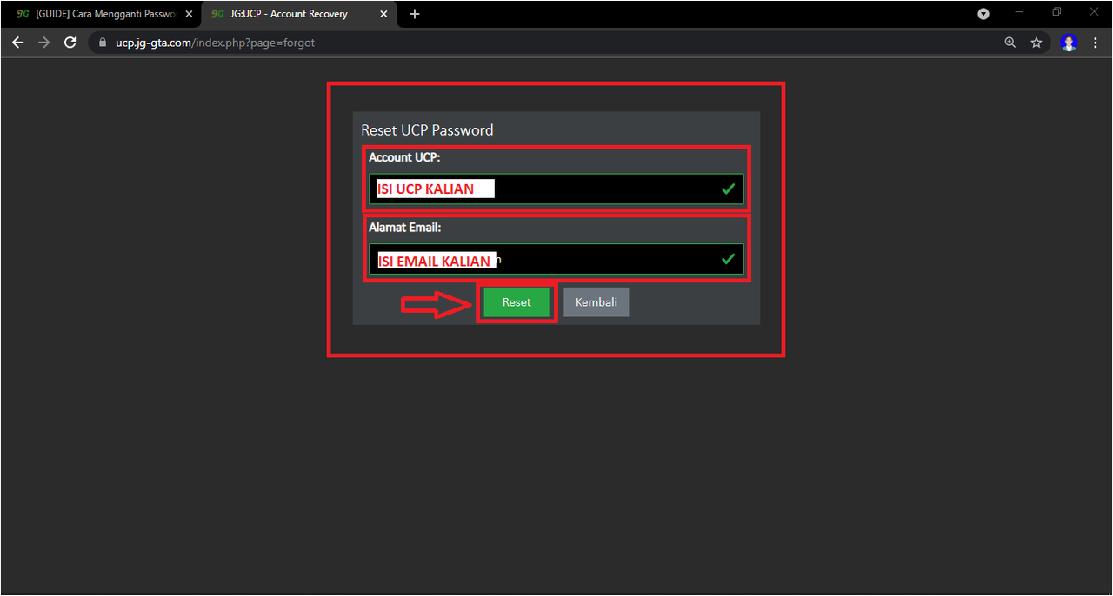This screenshot has width=1113, height=596.
Task: Open the zoom magnifier icon in the address bar
Action: click(x=1010, y=42)
